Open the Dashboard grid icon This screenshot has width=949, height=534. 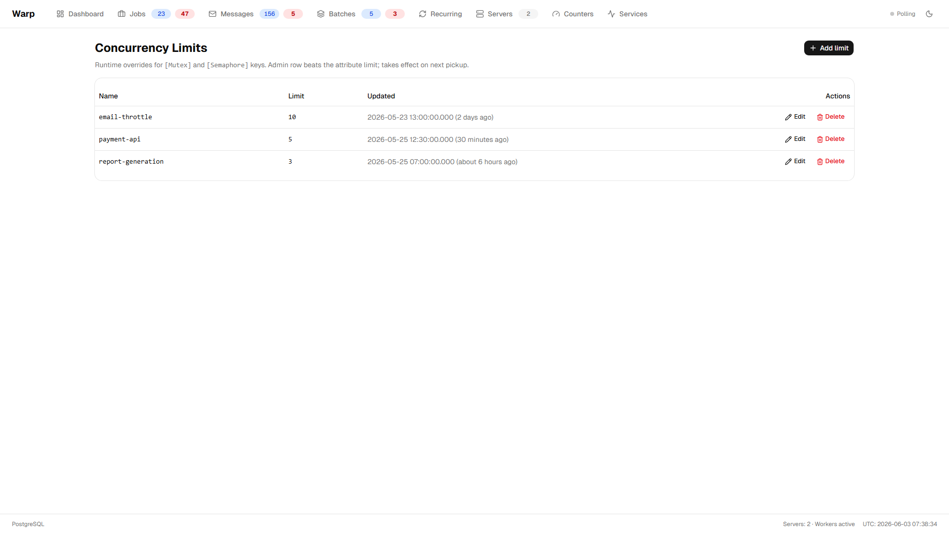pos(60,14)
